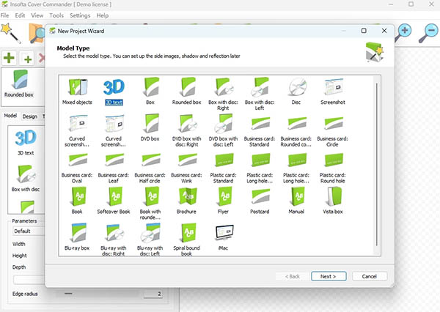Select the DVD box model
The image size is (440, 312).
[150, 127]
